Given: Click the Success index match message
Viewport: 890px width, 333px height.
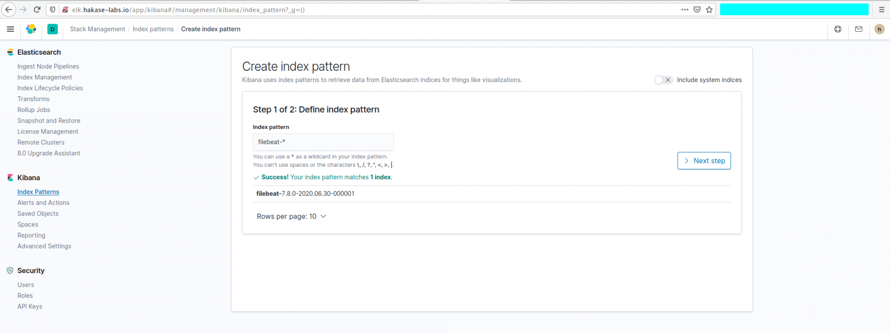Looking at the screenshot, I should [x=323, y=177].
